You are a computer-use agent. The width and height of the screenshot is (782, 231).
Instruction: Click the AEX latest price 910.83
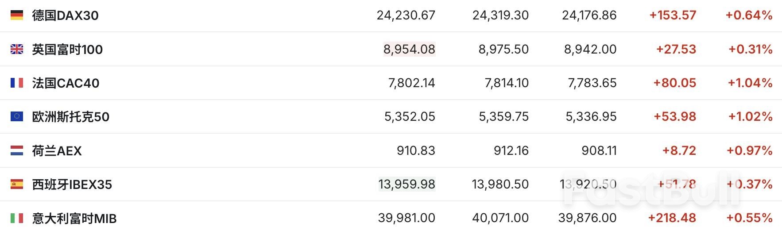tap(416, 151)
